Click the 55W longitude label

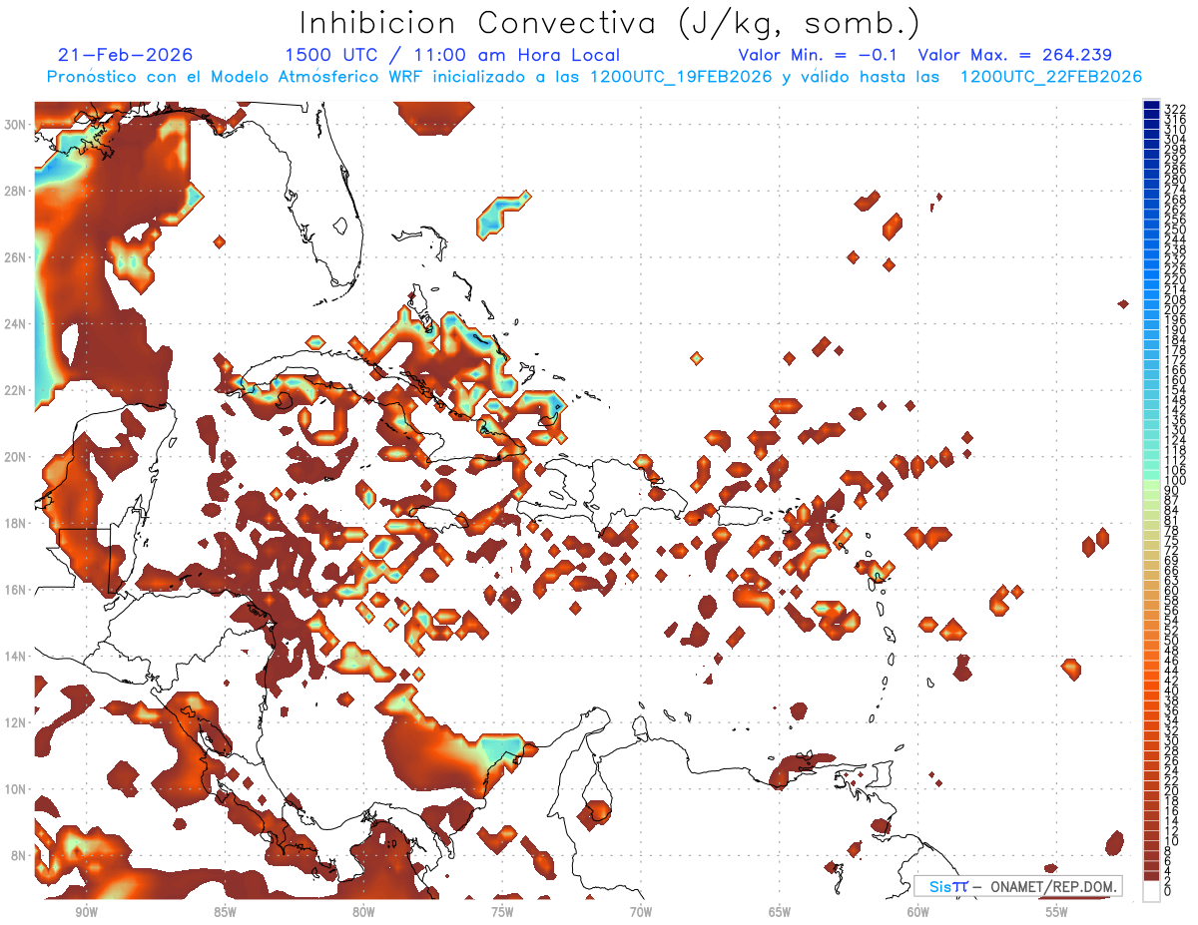[1056, 913]
